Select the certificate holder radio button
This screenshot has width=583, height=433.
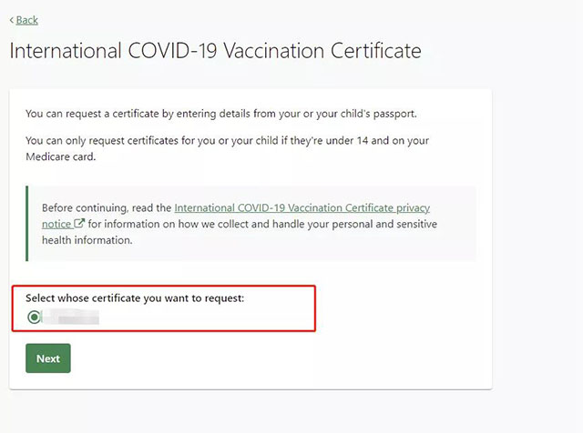pos(34,317)
